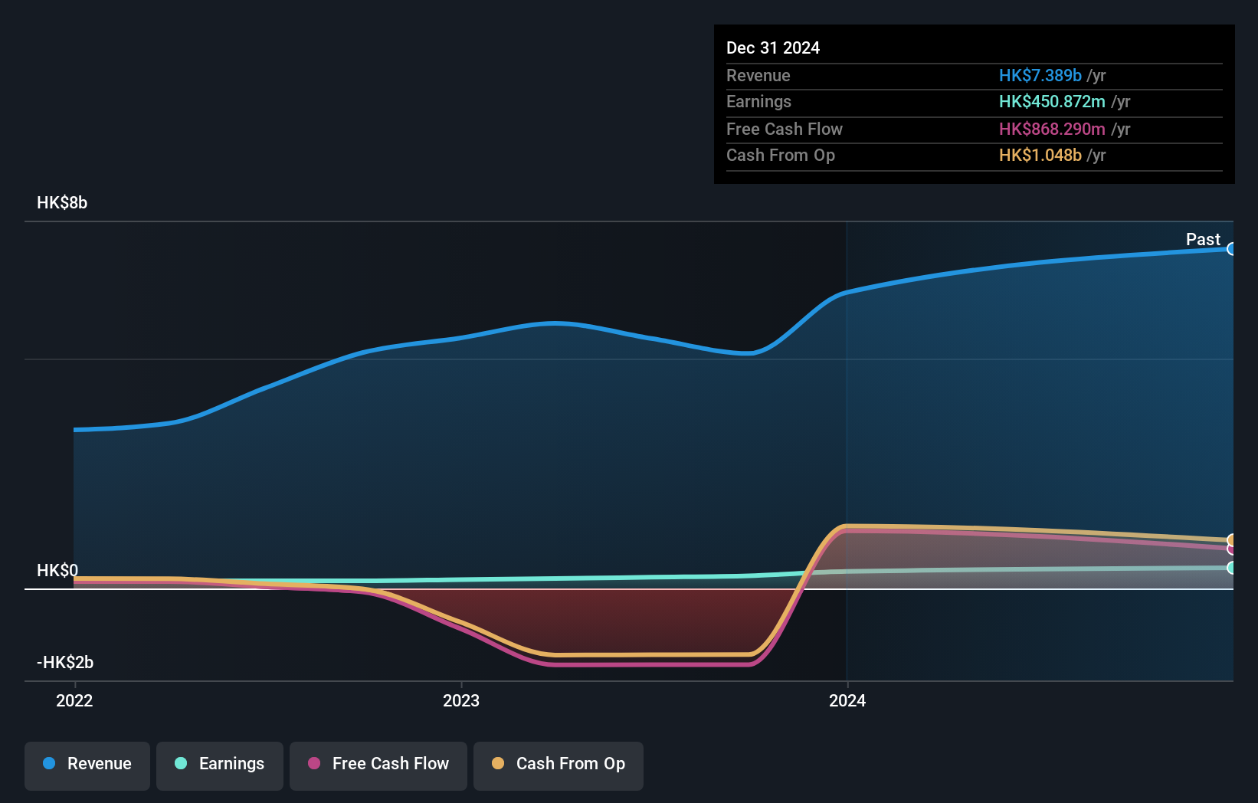Click the Revenue tooltip row label
This screenshot has height=803, width=1258.
click(x=758, y=76)
